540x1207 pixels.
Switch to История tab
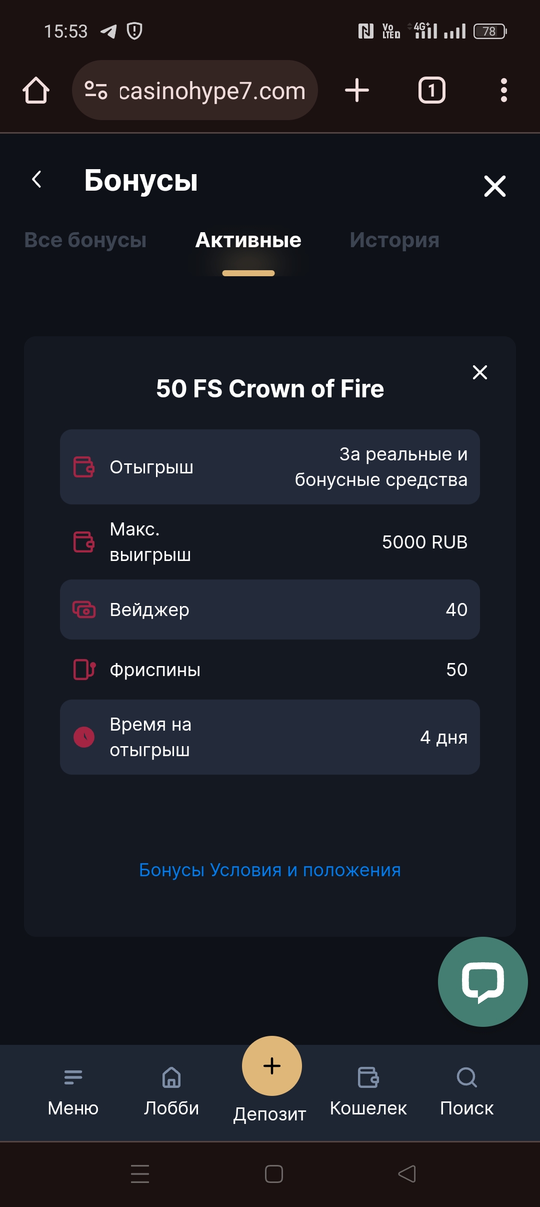[394, 241]
